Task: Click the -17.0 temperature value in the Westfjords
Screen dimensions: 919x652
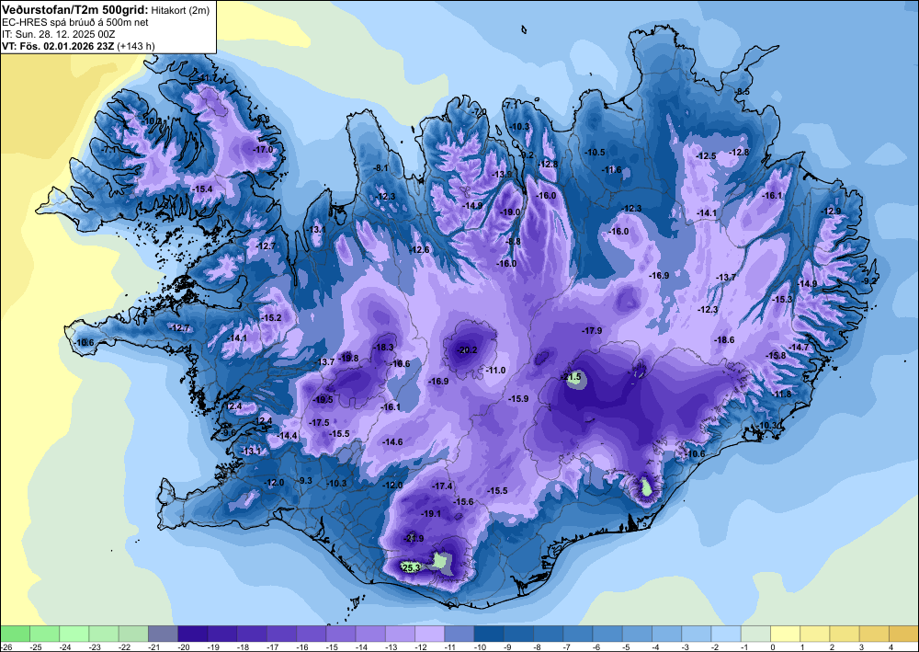Action: point(263,150)
